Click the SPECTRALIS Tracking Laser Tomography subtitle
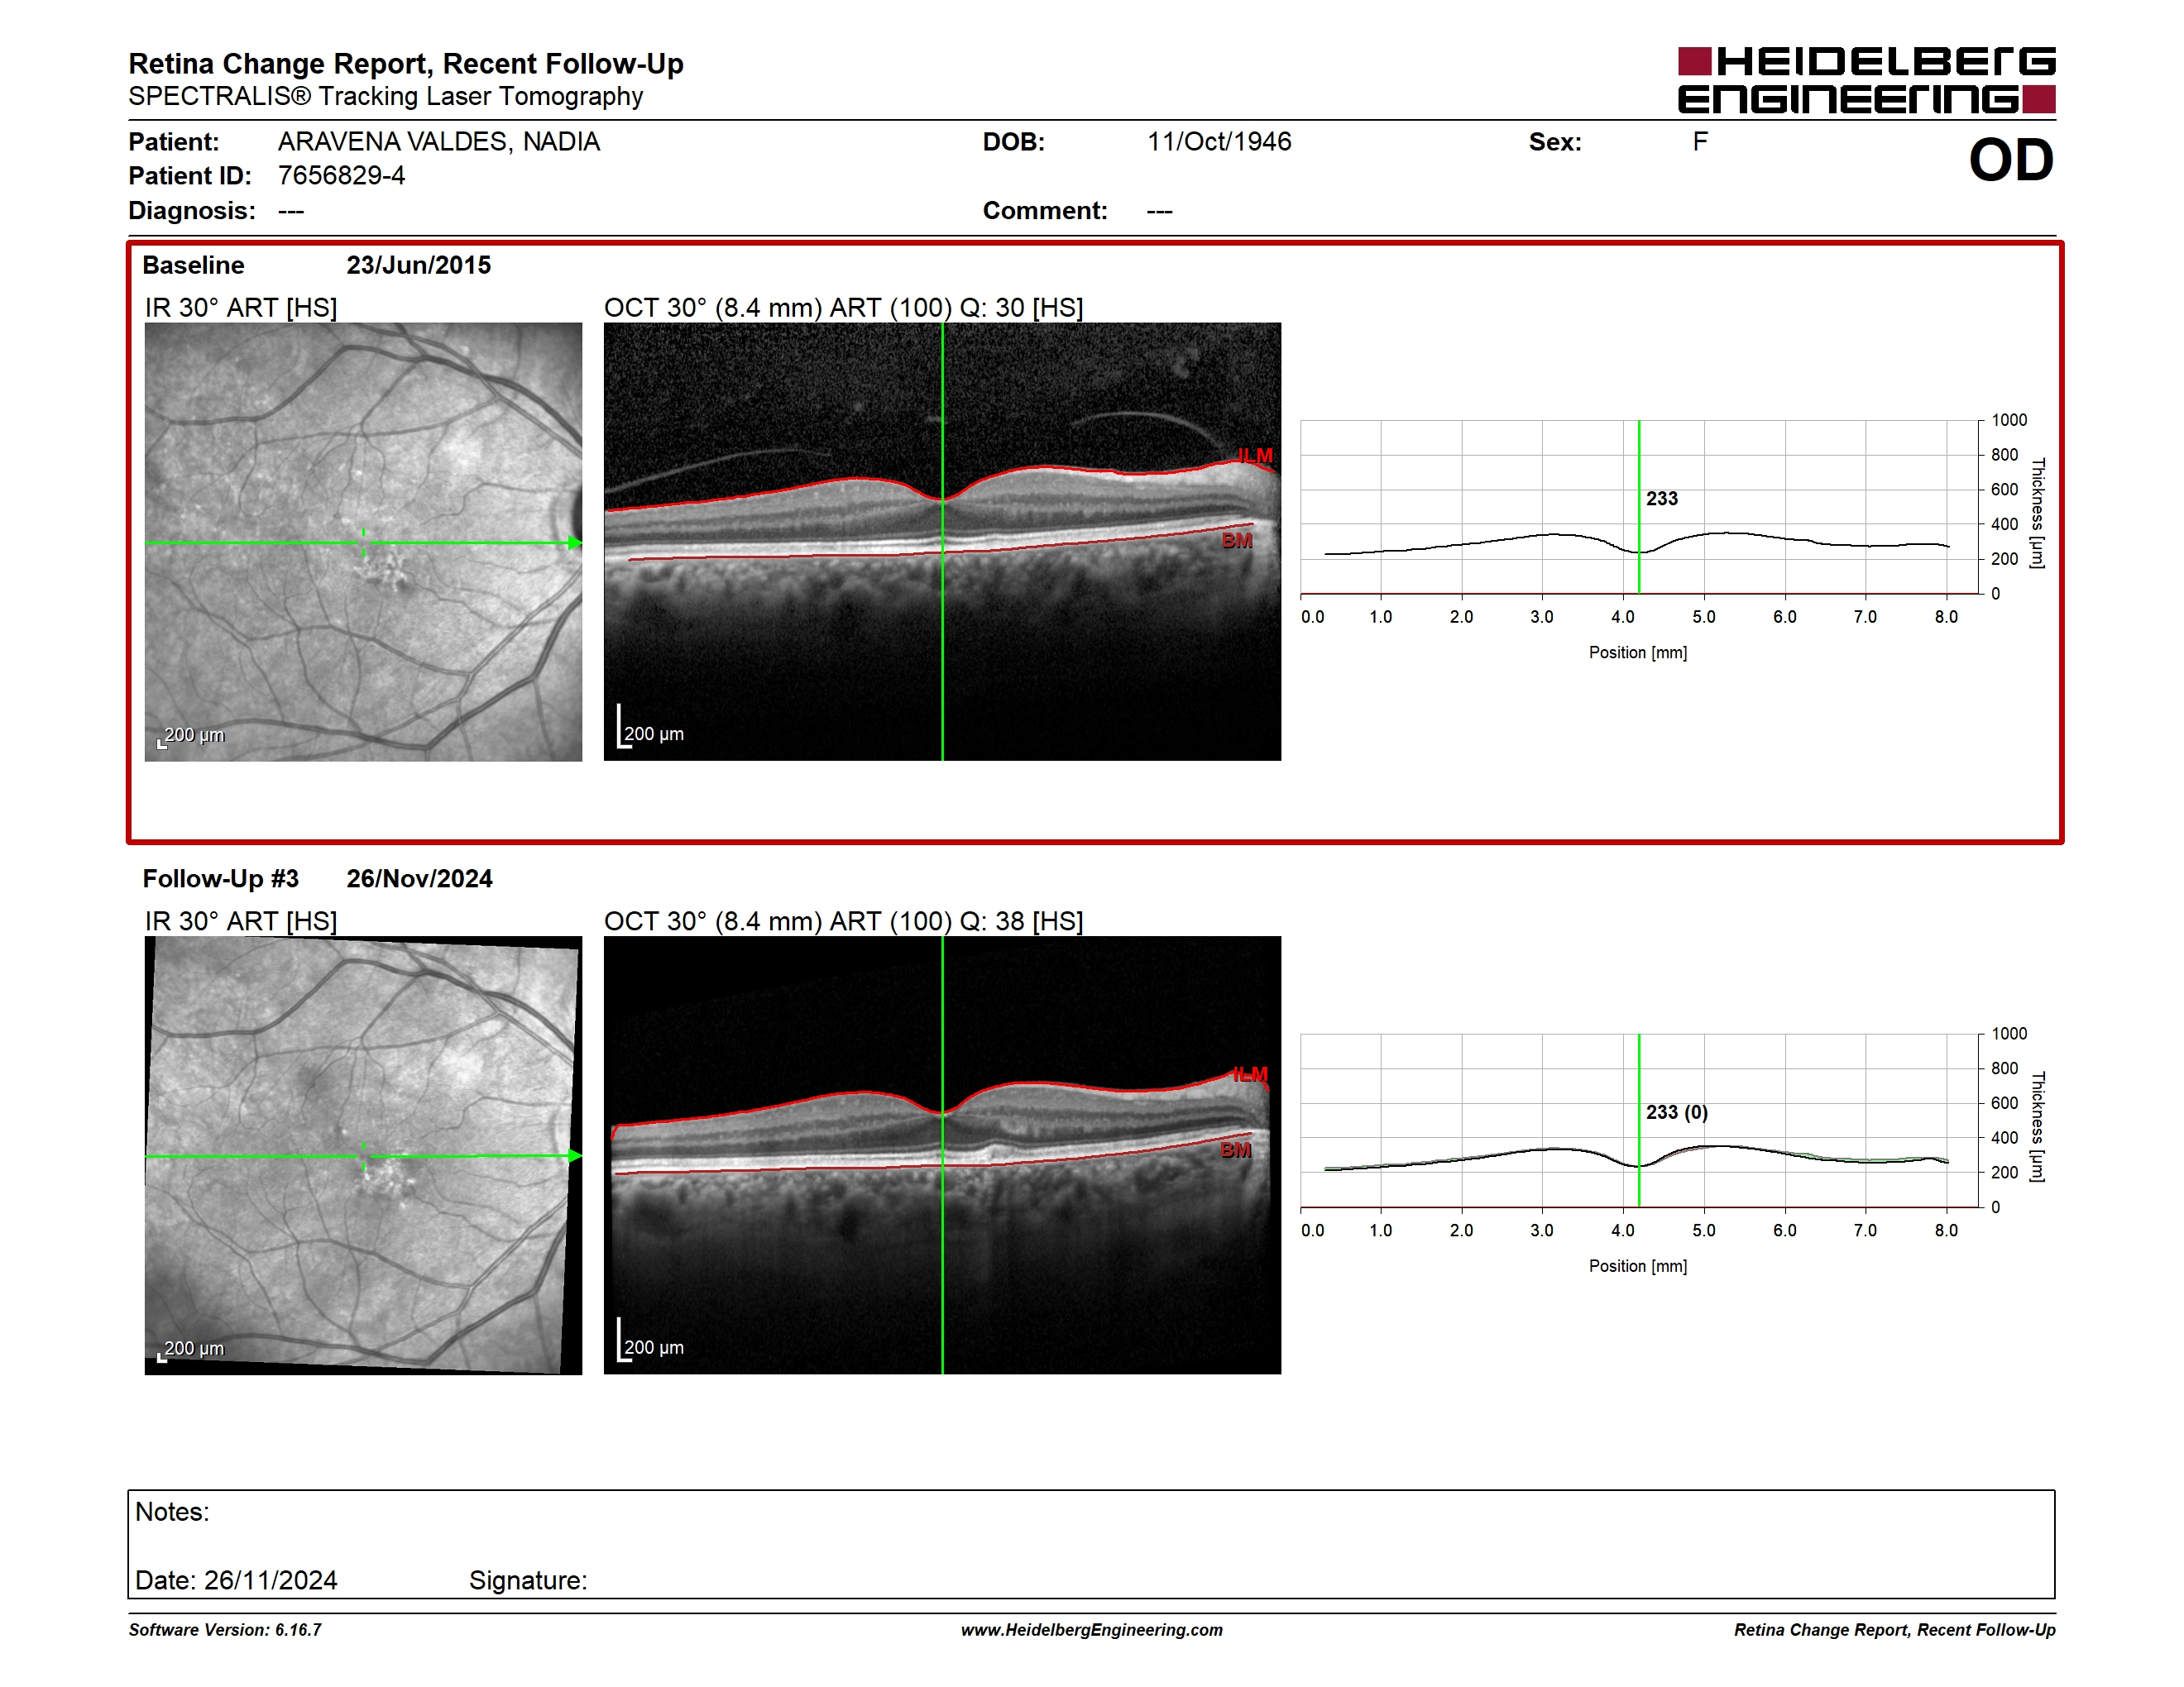The width and height of the screenshot is (2184, 1687). (x=386, y=96)
